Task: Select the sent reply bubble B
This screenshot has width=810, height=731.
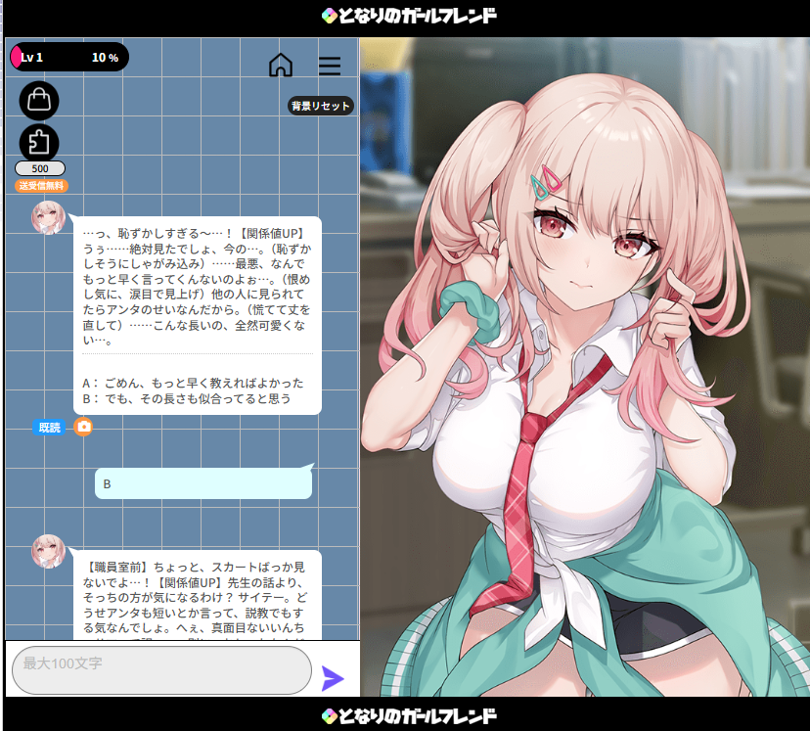Action: (203, 483)
